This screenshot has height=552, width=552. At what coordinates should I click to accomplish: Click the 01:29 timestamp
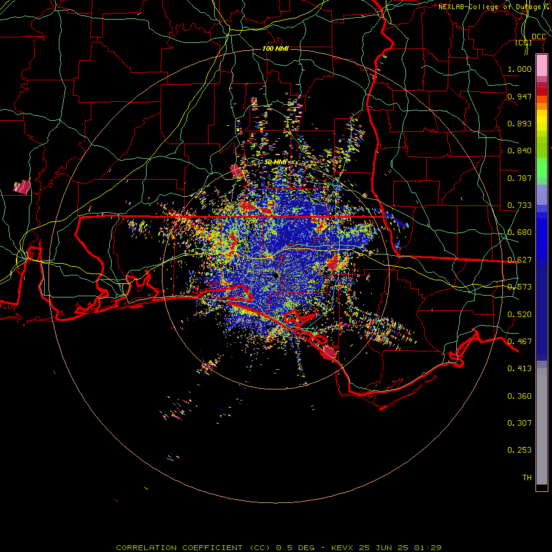click(x=427, y=548)
